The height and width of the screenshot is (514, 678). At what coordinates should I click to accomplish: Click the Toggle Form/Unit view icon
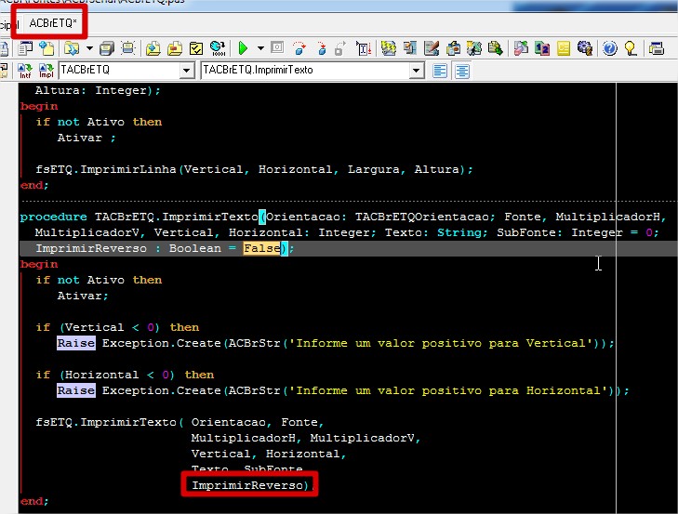coord(128,48)
